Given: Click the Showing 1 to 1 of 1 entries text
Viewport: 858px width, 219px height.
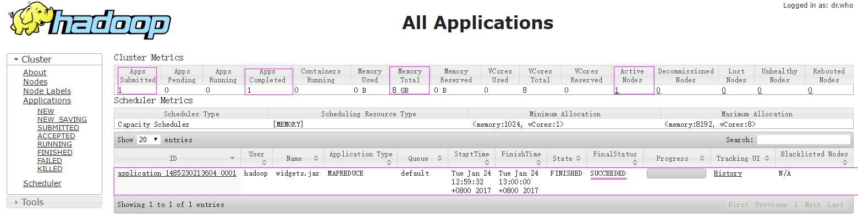Looking at the screenshot, I should pos(170,205).
